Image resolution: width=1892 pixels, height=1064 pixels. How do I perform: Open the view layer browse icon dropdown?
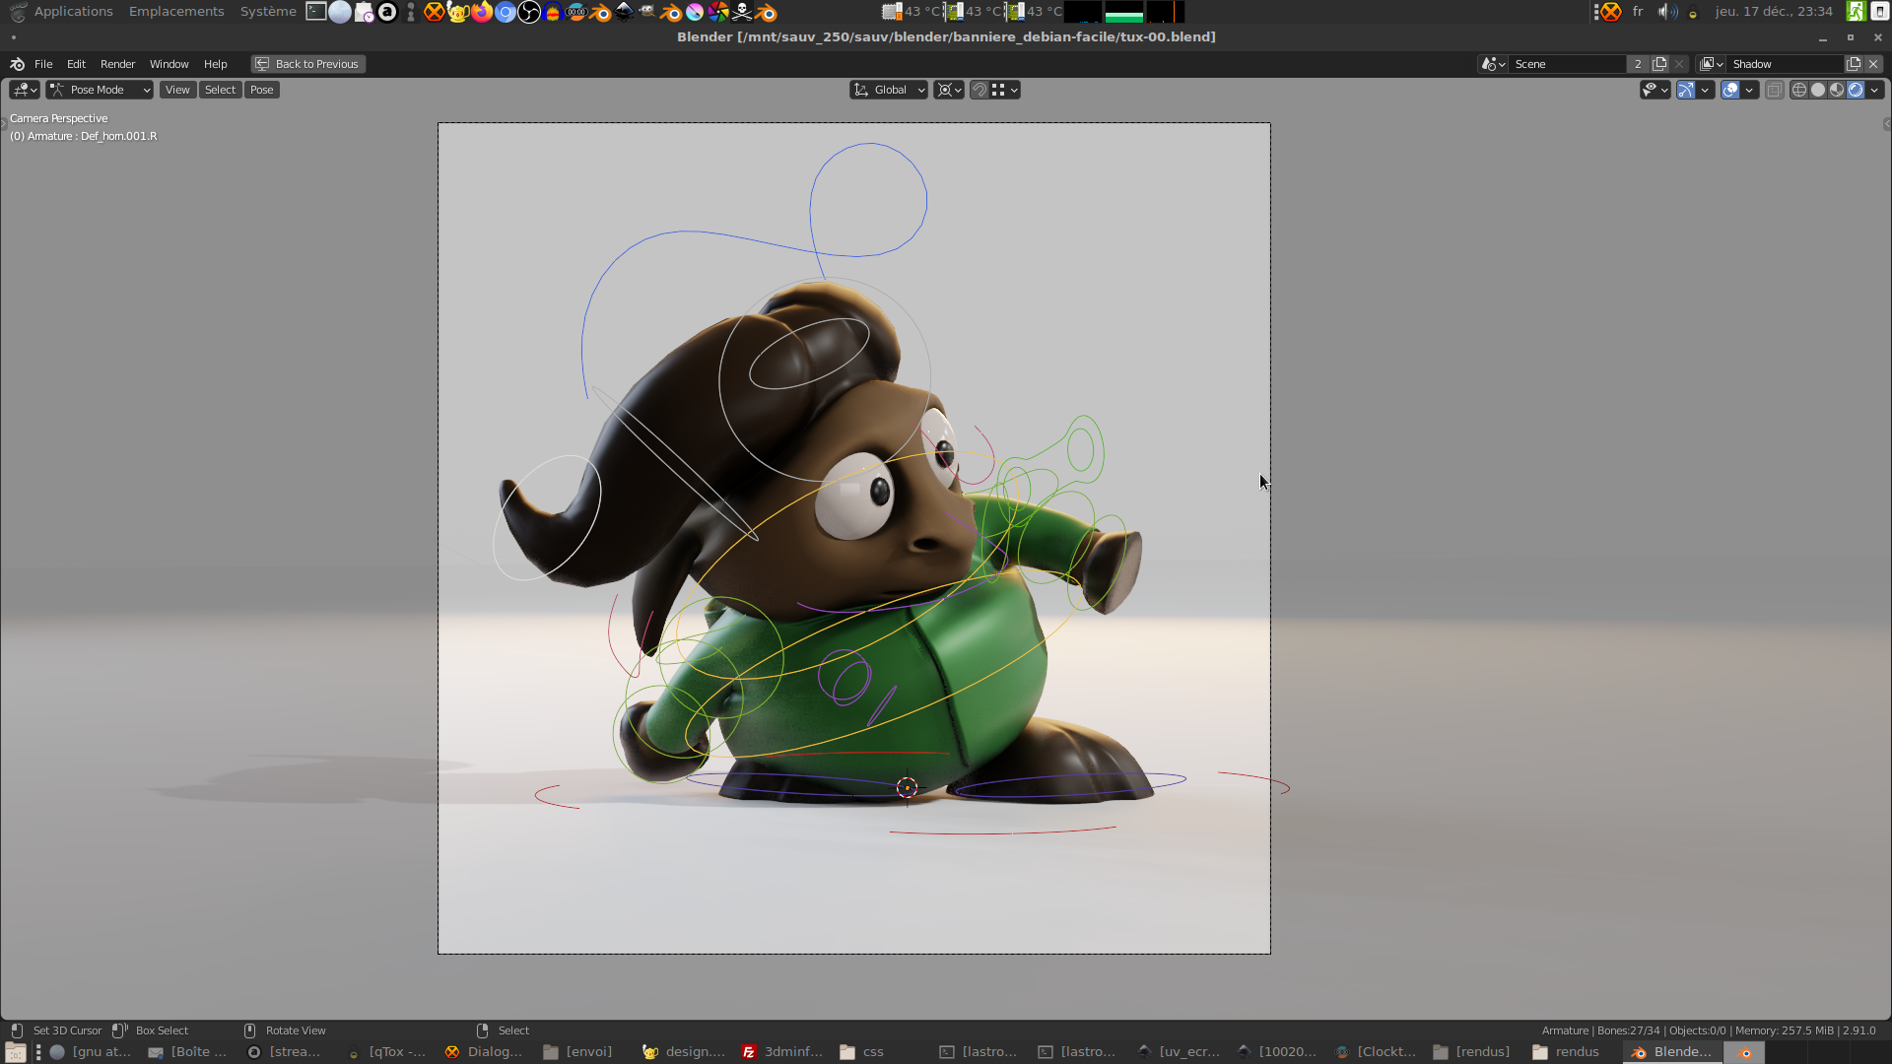point(1711,64)
